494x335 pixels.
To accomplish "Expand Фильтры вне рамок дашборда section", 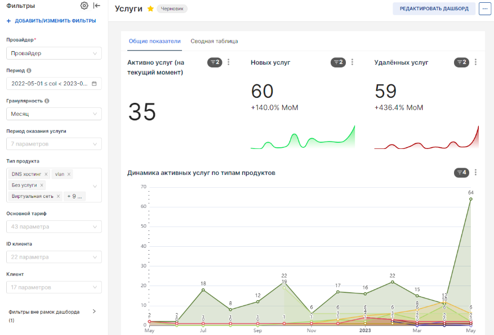I will 94,311.
